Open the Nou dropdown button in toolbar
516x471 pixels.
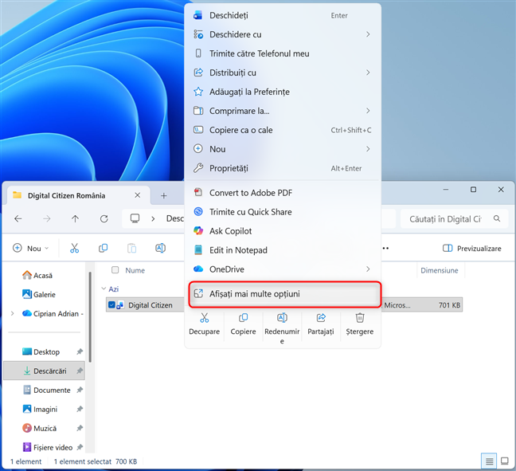(31, 249)
